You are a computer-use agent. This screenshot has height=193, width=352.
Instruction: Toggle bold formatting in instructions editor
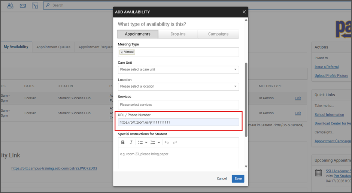pos(123,142)
